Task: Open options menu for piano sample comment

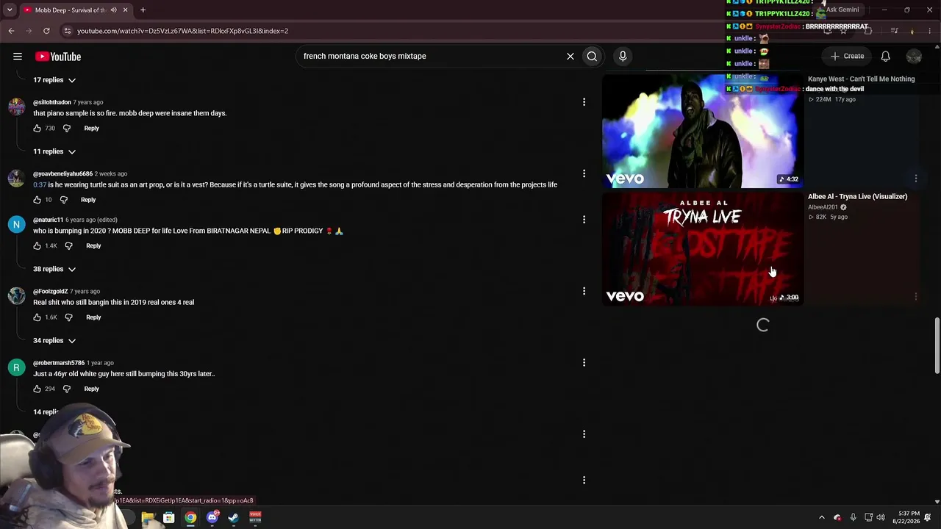Action: tap(584, 102)
